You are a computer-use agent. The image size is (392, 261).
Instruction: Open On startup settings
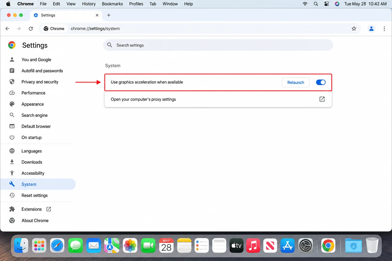[x=31, y=137]
